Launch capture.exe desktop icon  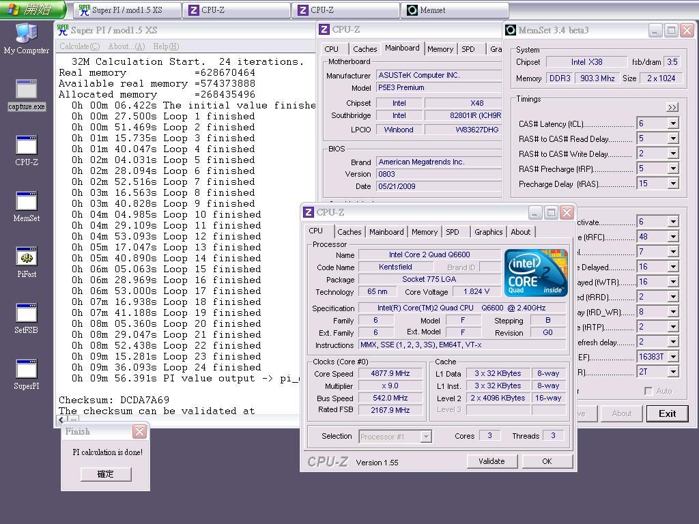pos(27,94)
